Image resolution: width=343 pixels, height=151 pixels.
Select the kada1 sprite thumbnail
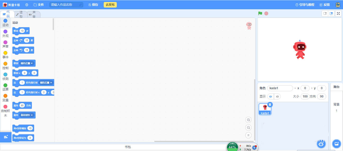click(x=265, y=109)
